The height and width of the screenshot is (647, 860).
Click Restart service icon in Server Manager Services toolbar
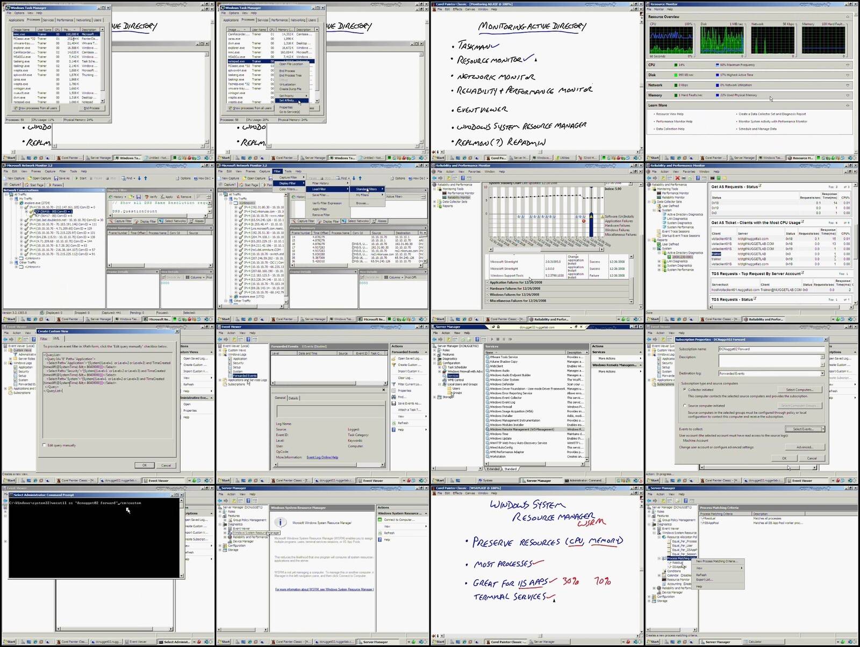click(510, 339)
